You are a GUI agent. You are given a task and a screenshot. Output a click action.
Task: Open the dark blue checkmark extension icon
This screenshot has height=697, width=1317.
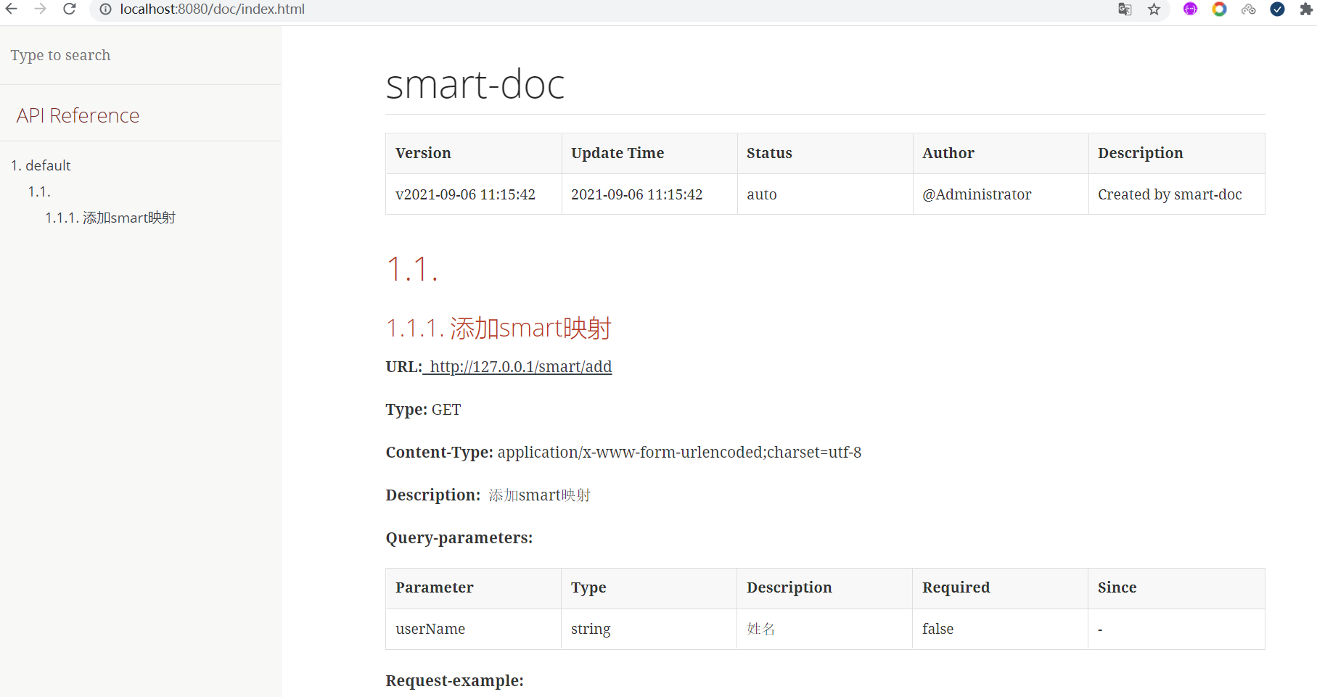coord(1278,9)
